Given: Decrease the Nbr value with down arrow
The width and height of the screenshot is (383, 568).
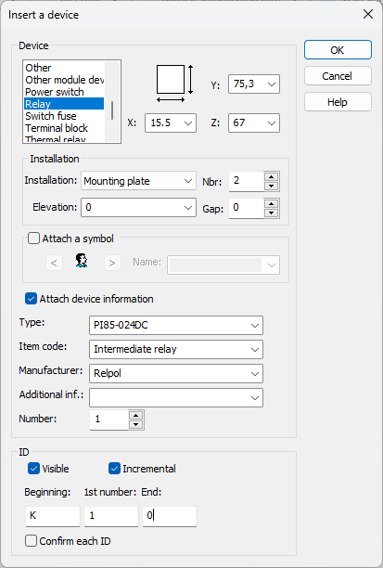Looking at the screenshot, I should coord(271,187).
